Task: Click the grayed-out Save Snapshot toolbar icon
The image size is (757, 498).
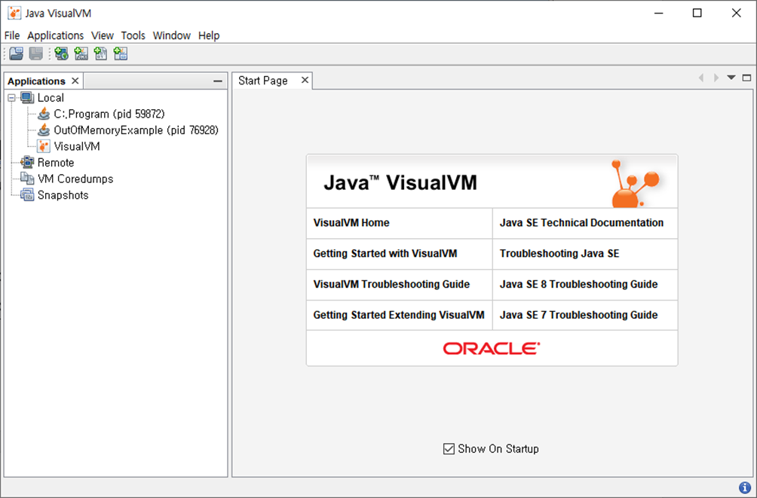Action: click(x=35, y=53)
